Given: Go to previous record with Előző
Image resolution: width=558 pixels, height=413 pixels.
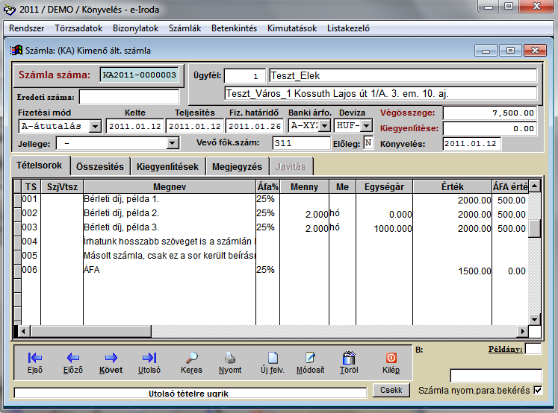Looking at the screenshot, I should [x=72, y=358].
